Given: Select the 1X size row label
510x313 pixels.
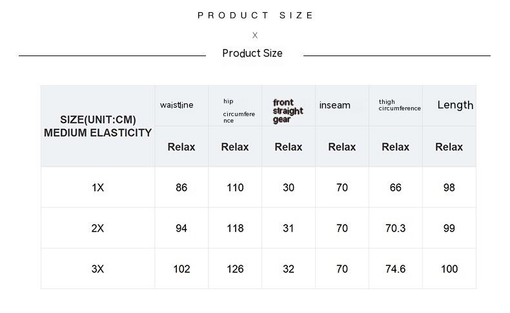Looking at the screenshot, I should point(97,188).
